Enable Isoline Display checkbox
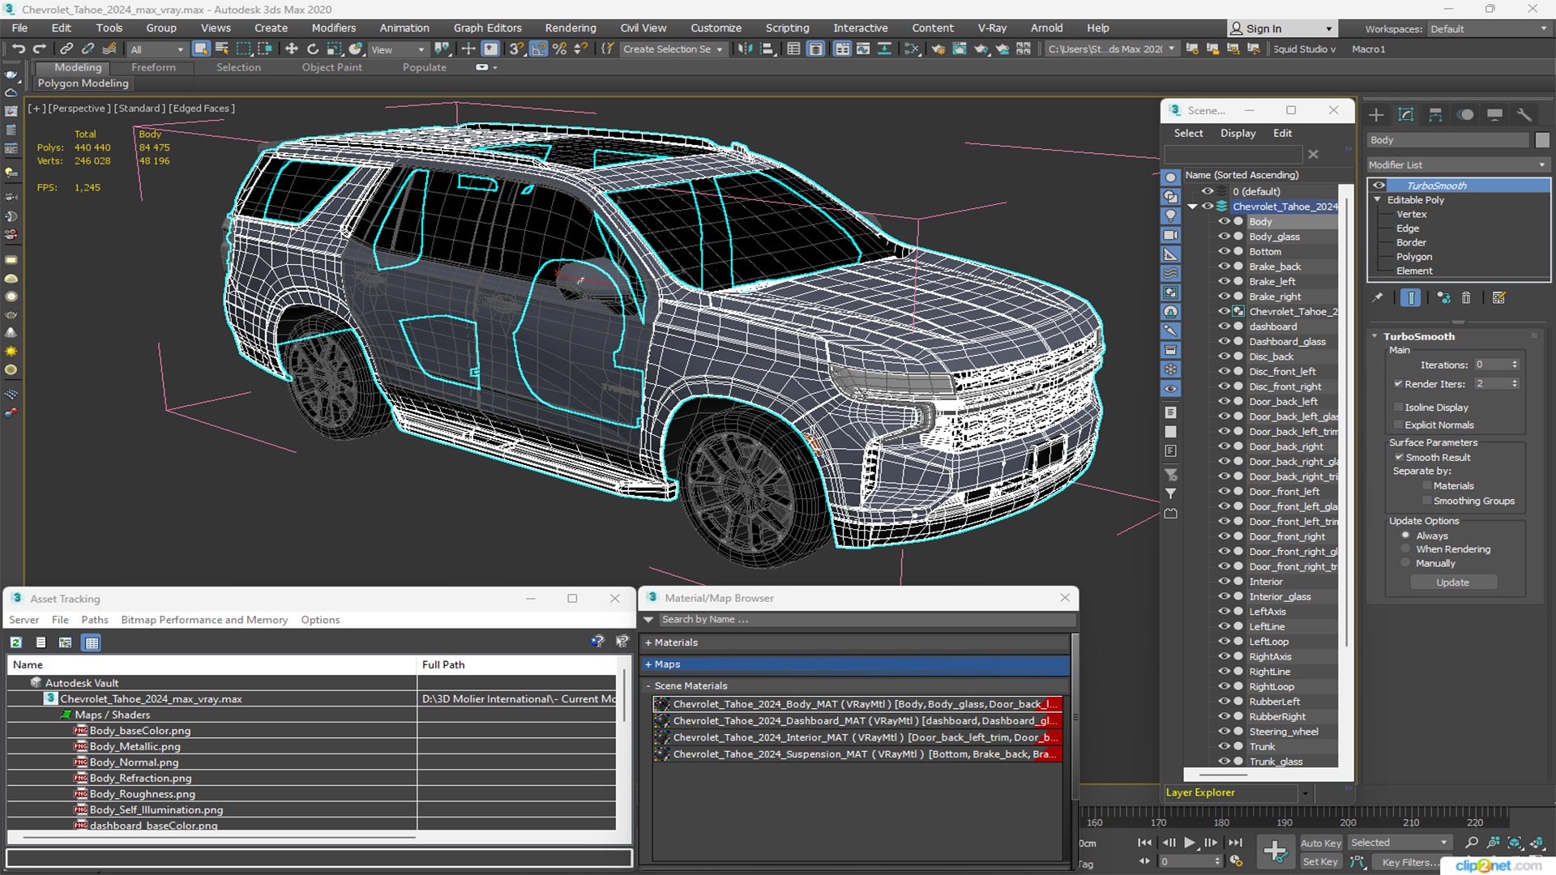 coord(1398,408)
